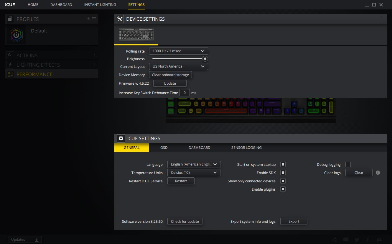Click the Brightness slider handle
Viewport: 392px width, 244px height.
click(x=205, y=59)
